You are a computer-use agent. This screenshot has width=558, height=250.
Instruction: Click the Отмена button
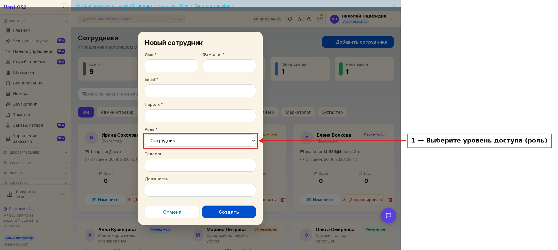click(x=172, y=212)
